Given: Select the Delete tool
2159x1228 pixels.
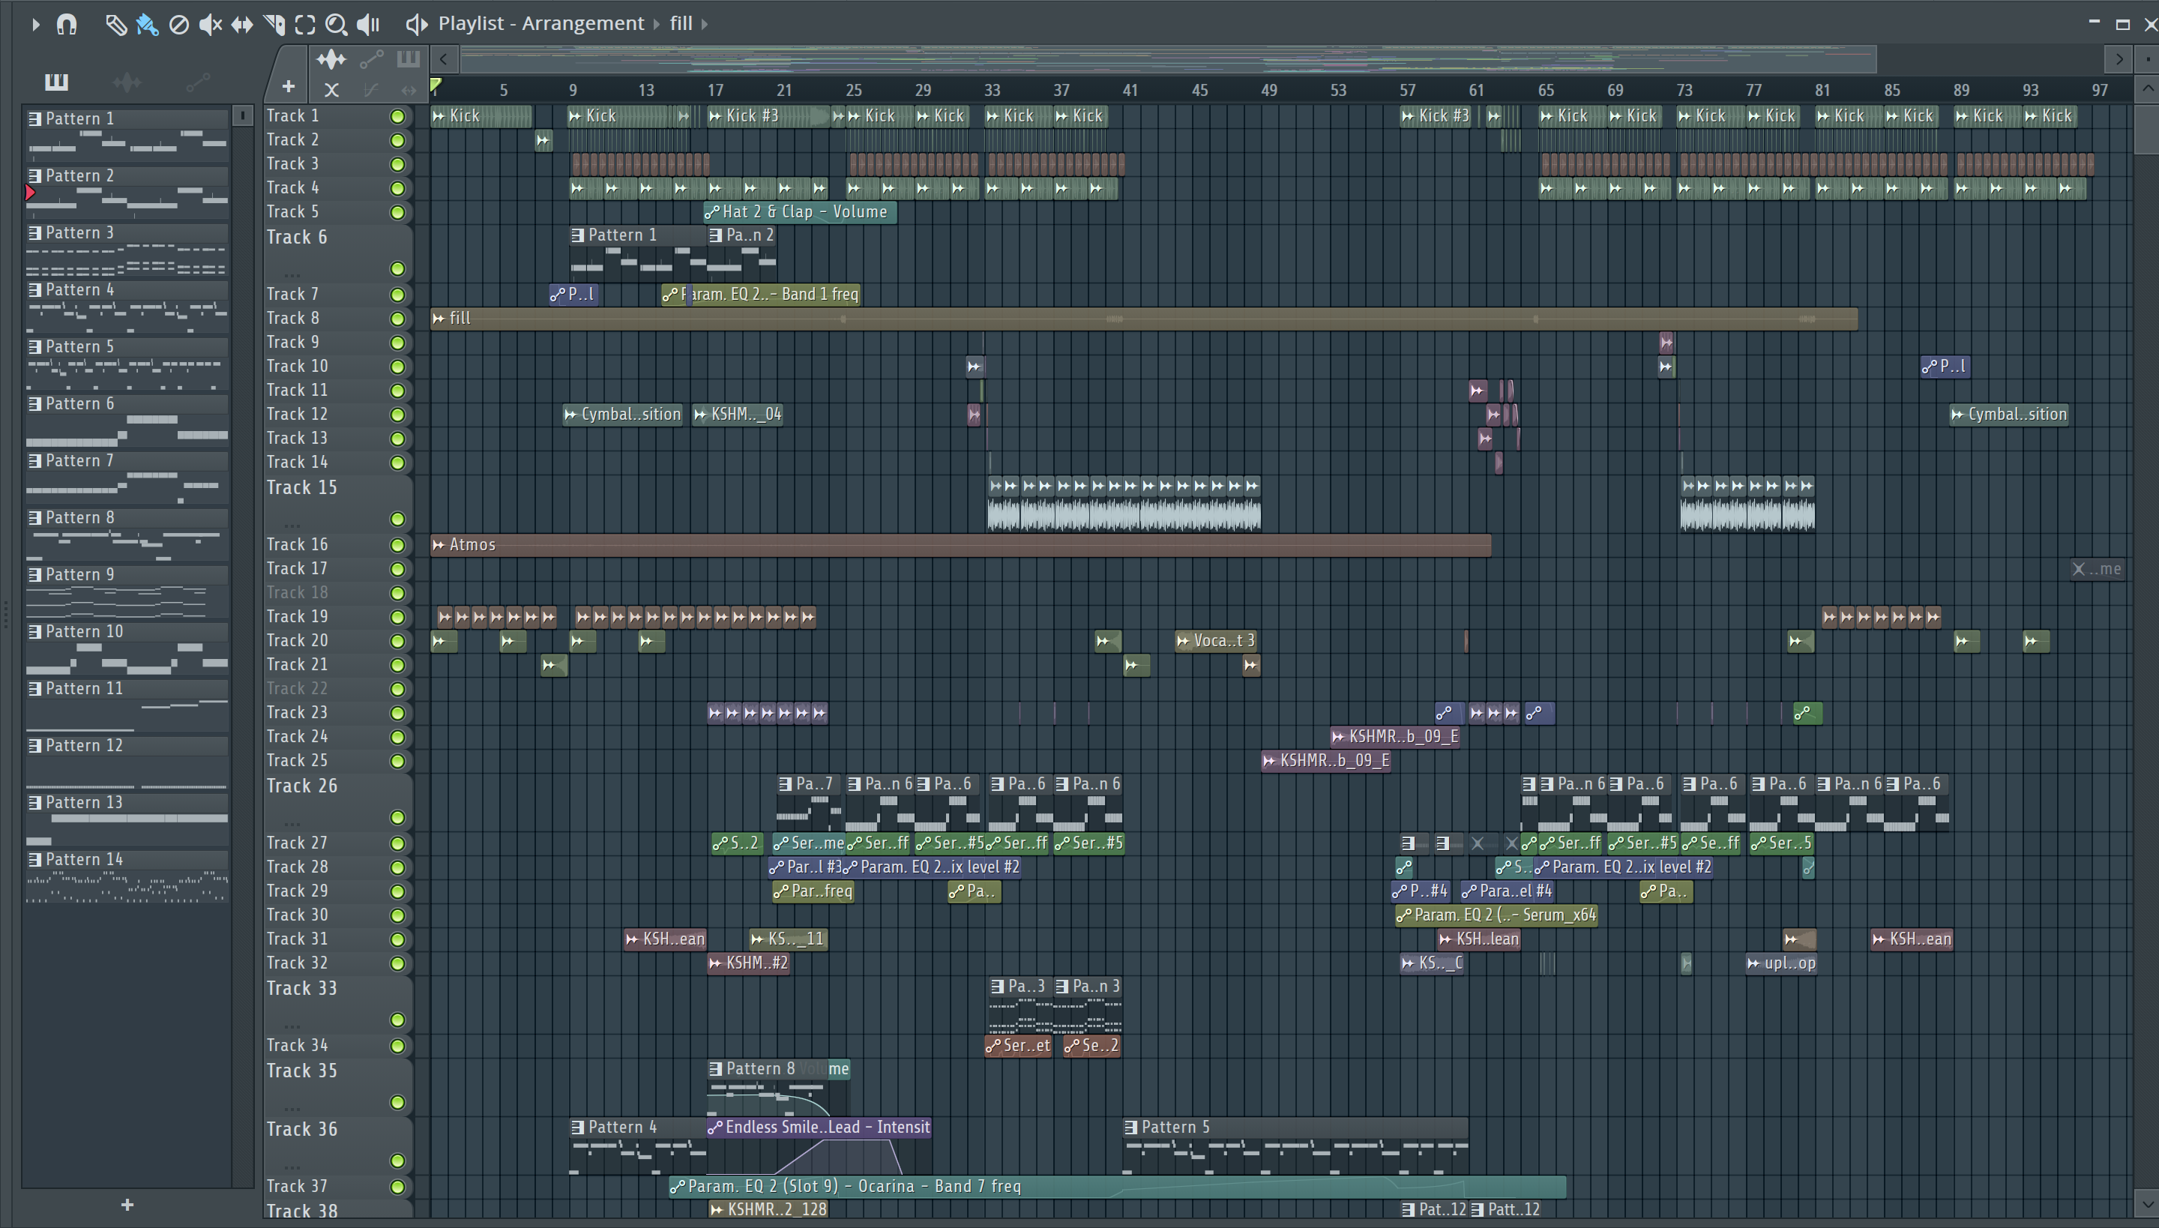Looking at the screenshot, I should point(178,25).
